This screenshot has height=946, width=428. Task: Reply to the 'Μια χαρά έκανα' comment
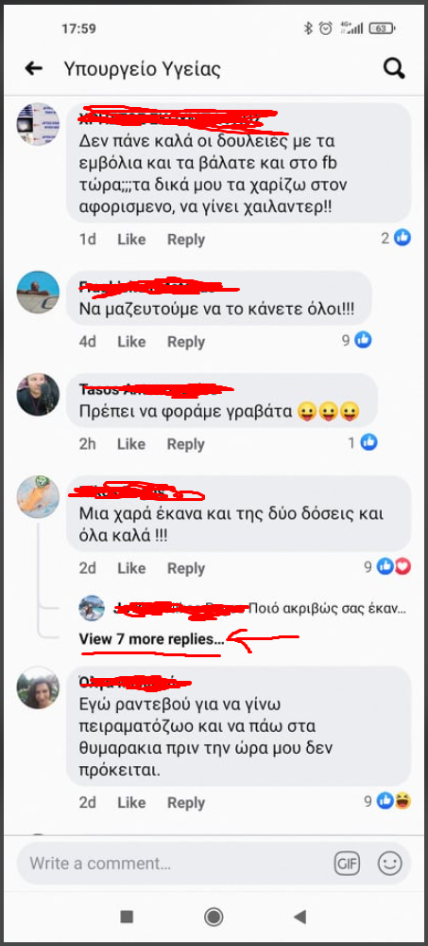[186, 568]
